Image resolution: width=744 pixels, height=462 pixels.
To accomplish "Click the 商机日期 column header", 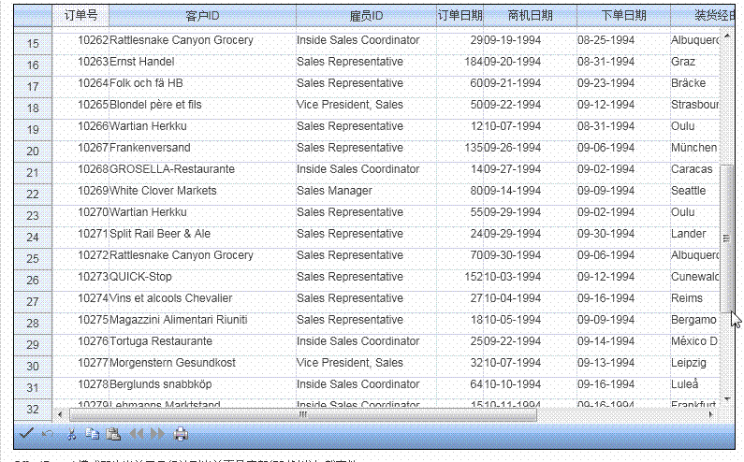I will pos(530,15).
